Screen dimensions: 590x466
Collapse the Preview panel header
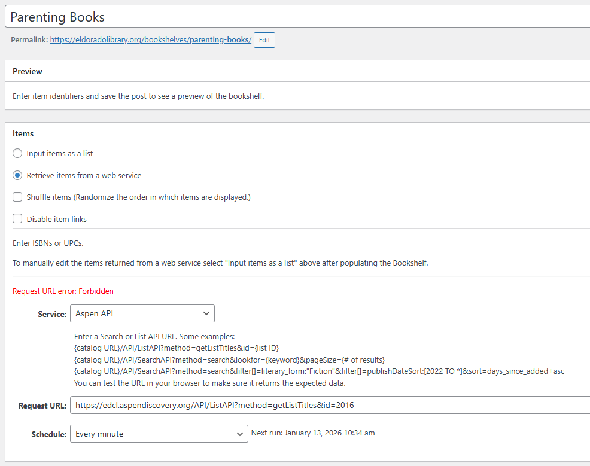point(297,71)
